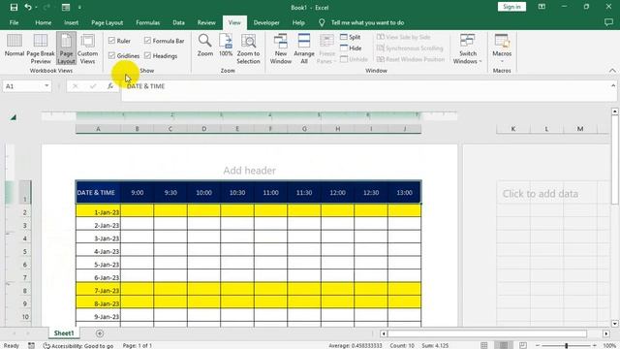Open Customize Quick Access Toolbar dropdown
This screenshot has width=620, height=349.
coord(79,7)
